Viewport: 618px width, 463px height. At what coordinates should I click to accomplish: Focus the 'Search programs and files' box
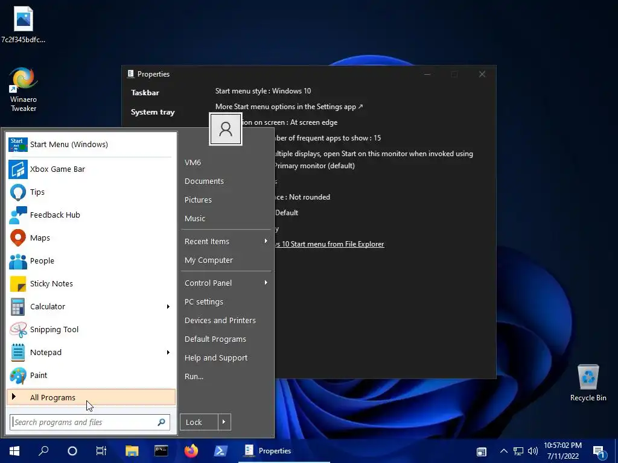tap(90, 422)
